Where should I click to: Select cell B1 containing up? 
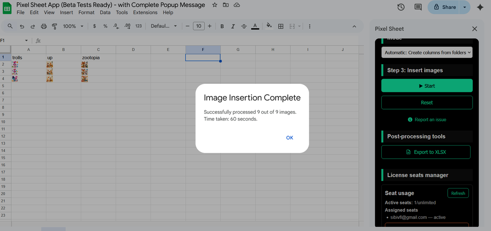point(63,58)
